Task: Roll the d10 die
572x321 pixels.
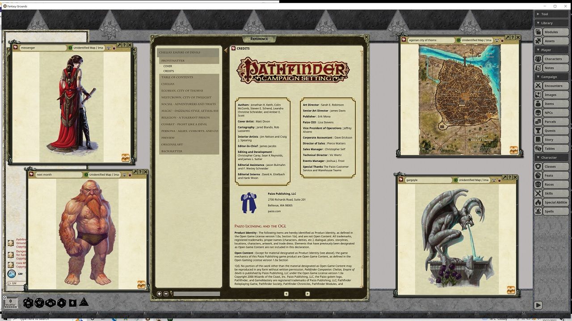Action: [x=50, y=303]
